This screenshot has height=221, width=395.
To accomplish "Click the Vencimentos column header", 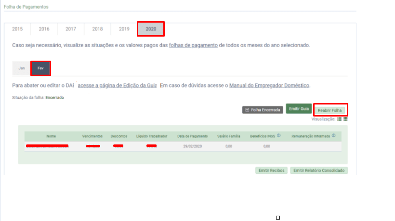I will tap(92, 136).
